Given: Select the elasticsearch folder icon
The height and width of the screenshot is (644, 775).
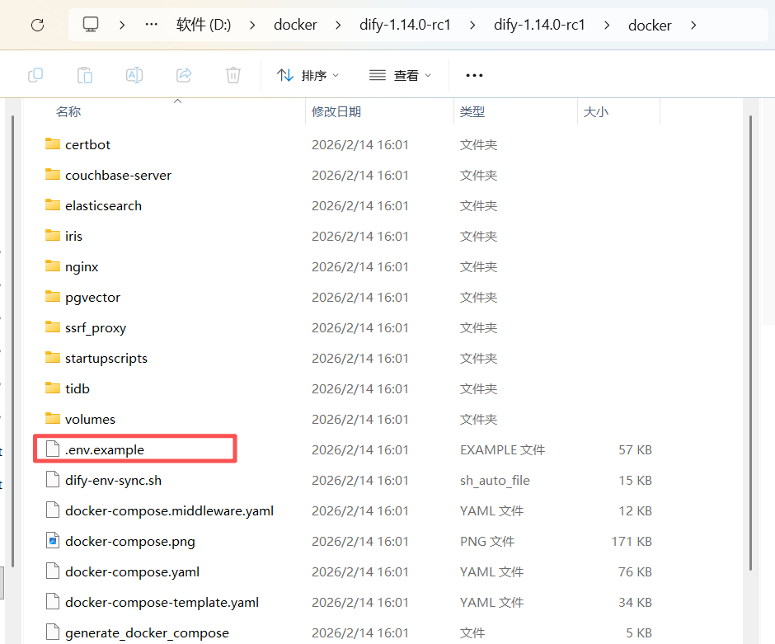Looking at the screenshot, I should coord(53,204).
